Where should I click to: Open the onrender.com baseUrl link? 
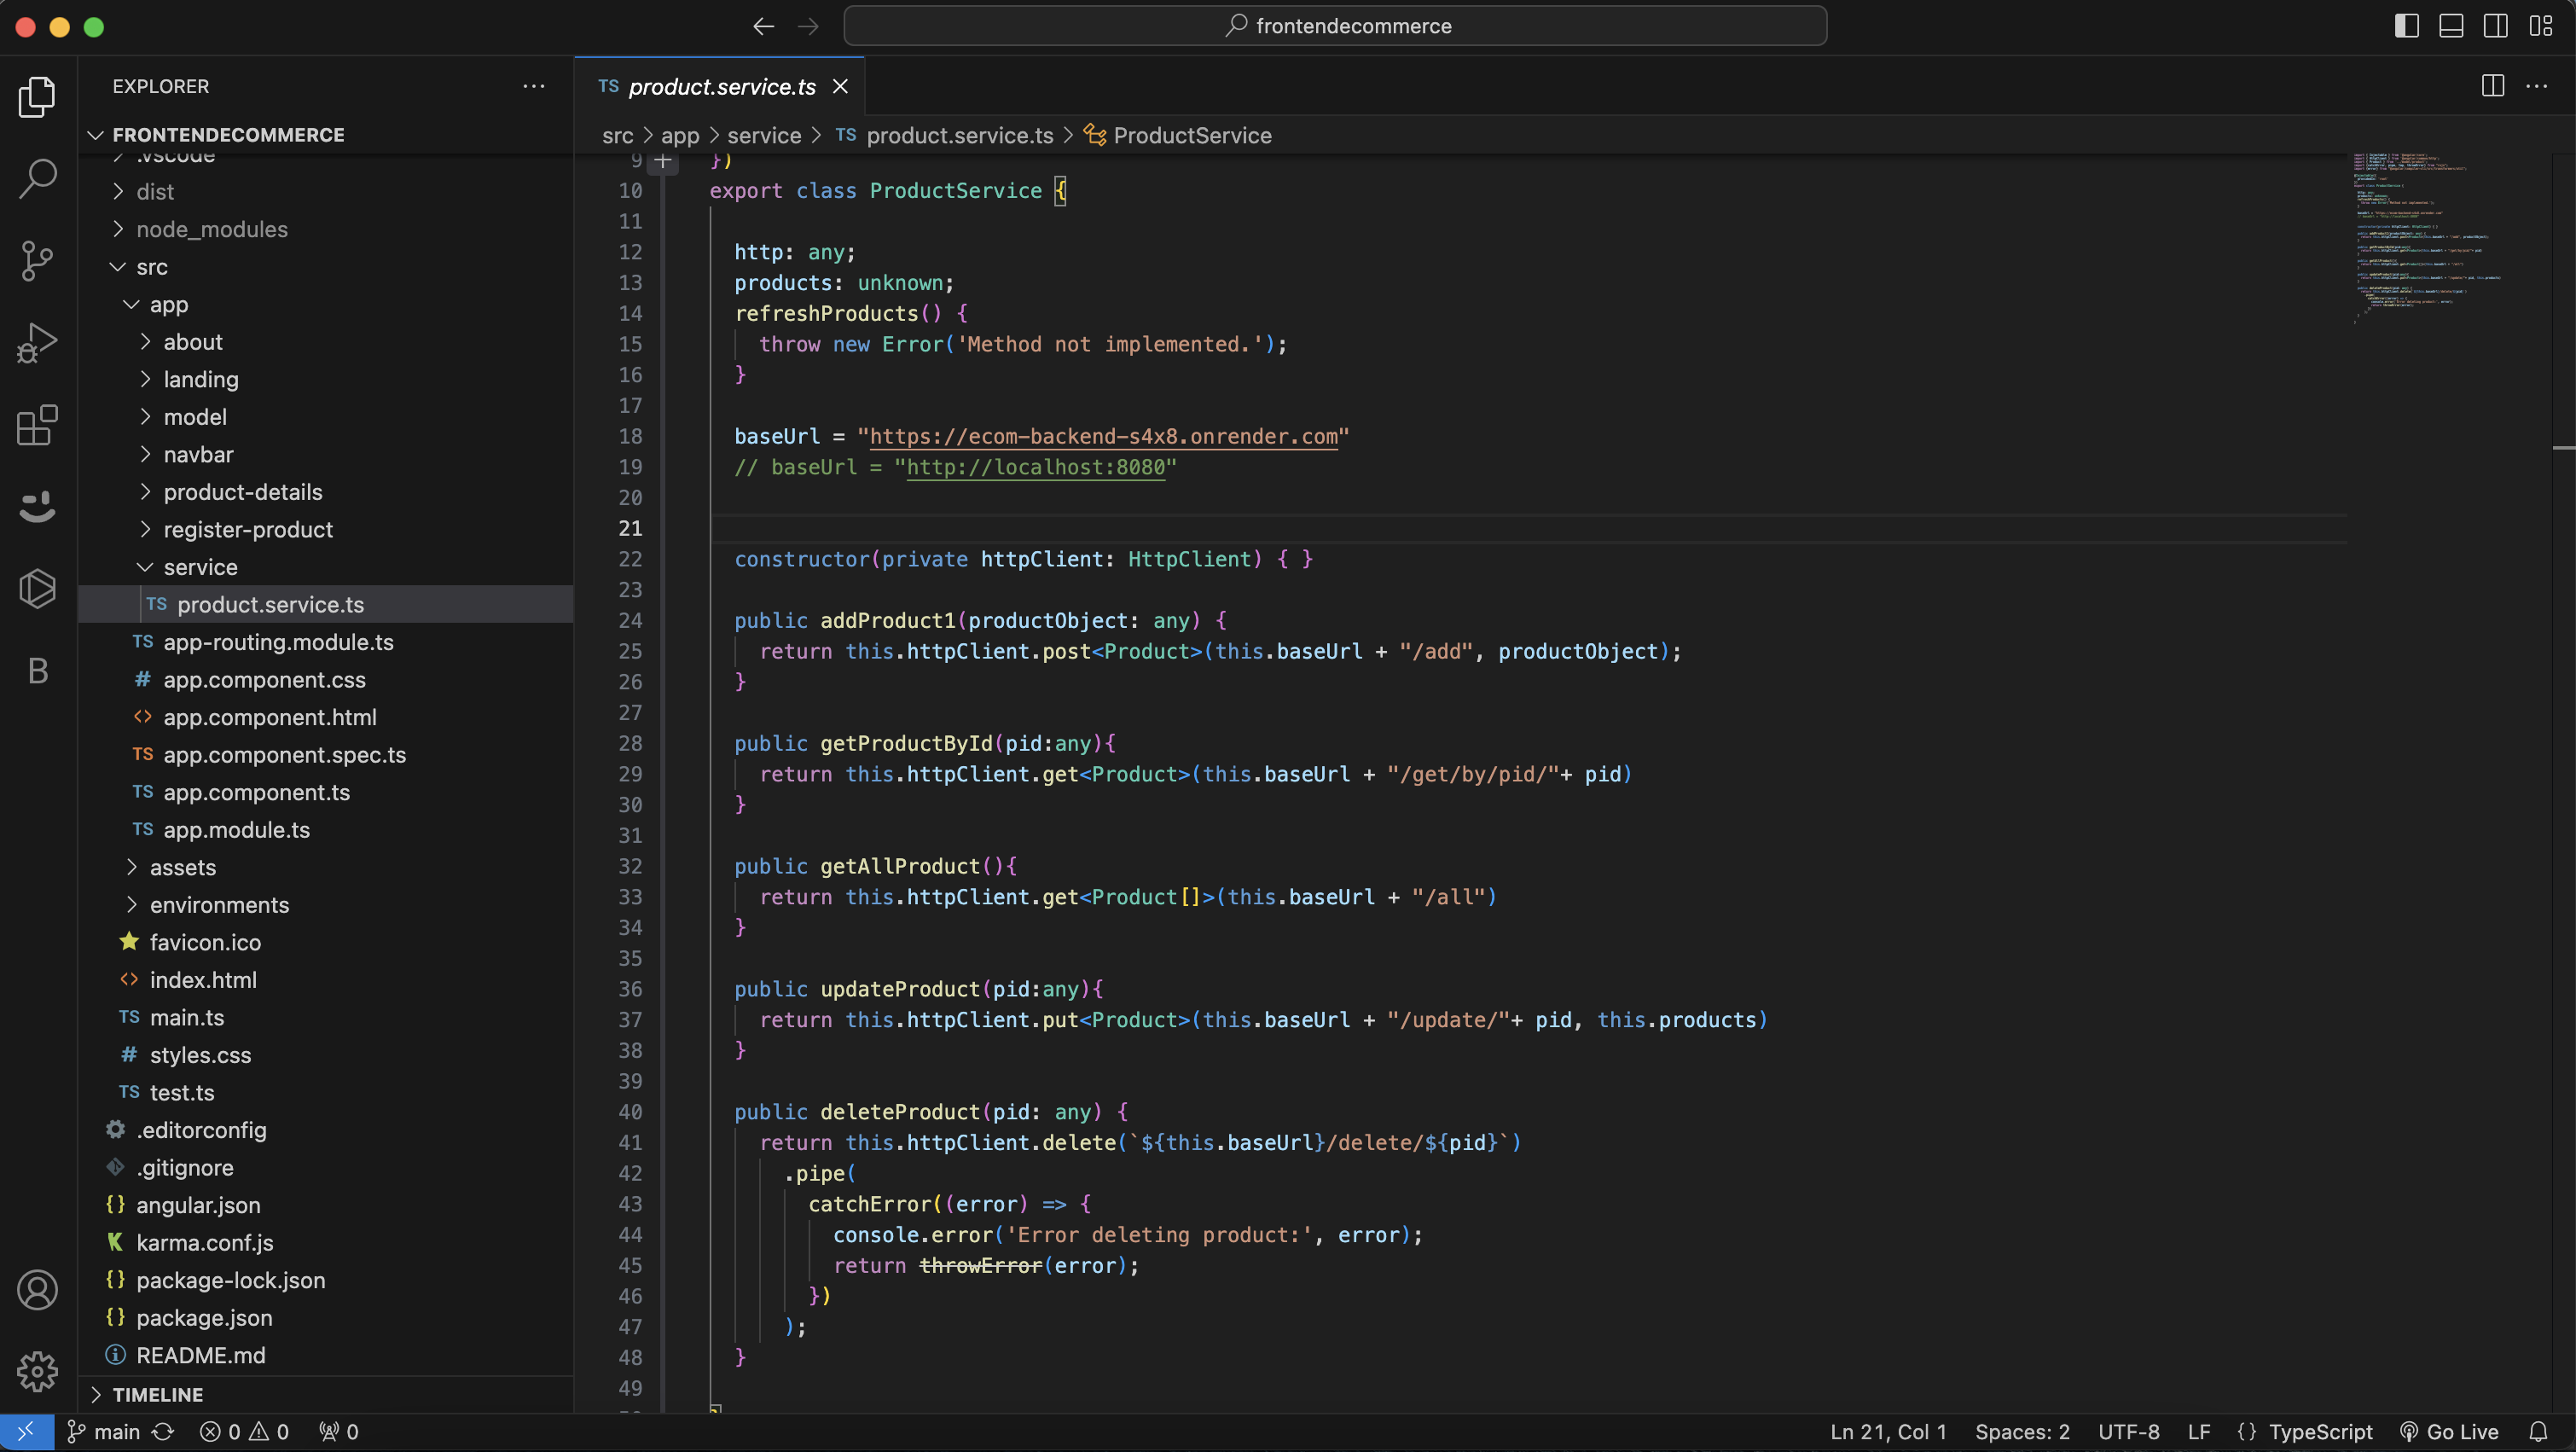pos(1103,436)
